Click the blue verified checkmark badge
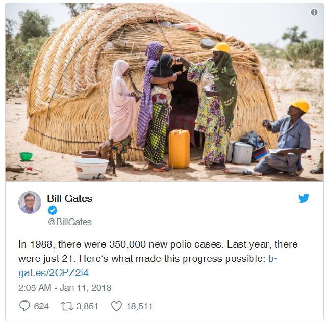 pyautogui.click(x=53, y=210)
